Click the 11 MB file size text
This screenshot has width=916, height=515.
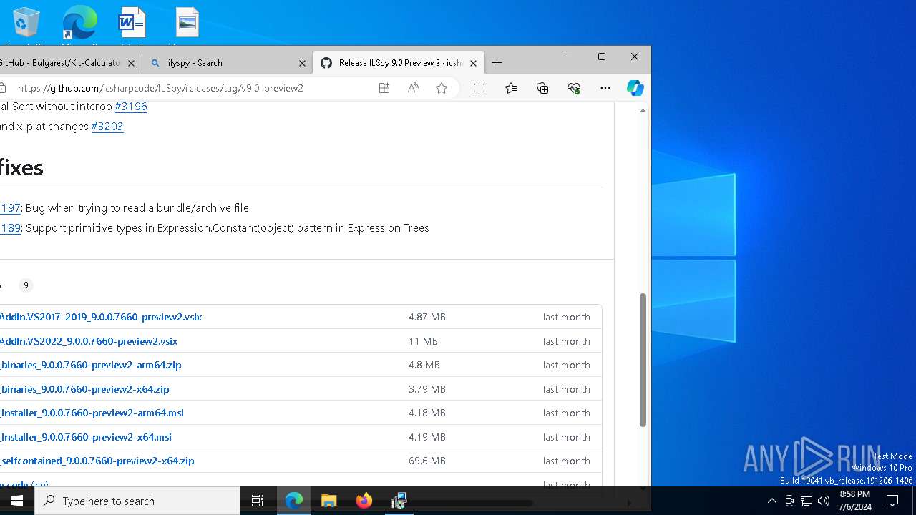[423, 341]
